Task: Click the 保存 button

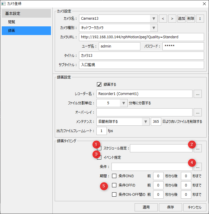Action: [x=170, y=207]
